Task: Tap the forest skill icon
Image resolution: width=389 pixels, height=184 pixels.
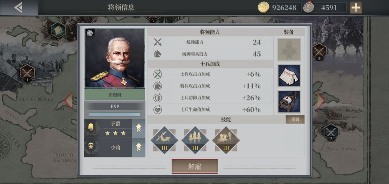Action: (195, 140)
